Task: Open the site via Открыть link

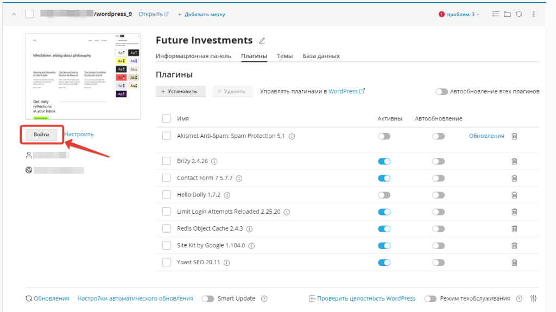Action: [153, 14]
